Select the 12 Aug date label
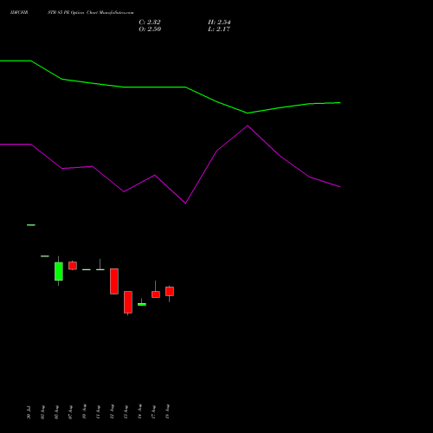The width and height of the screenshot is (433, 433). (x=112, y=411)
